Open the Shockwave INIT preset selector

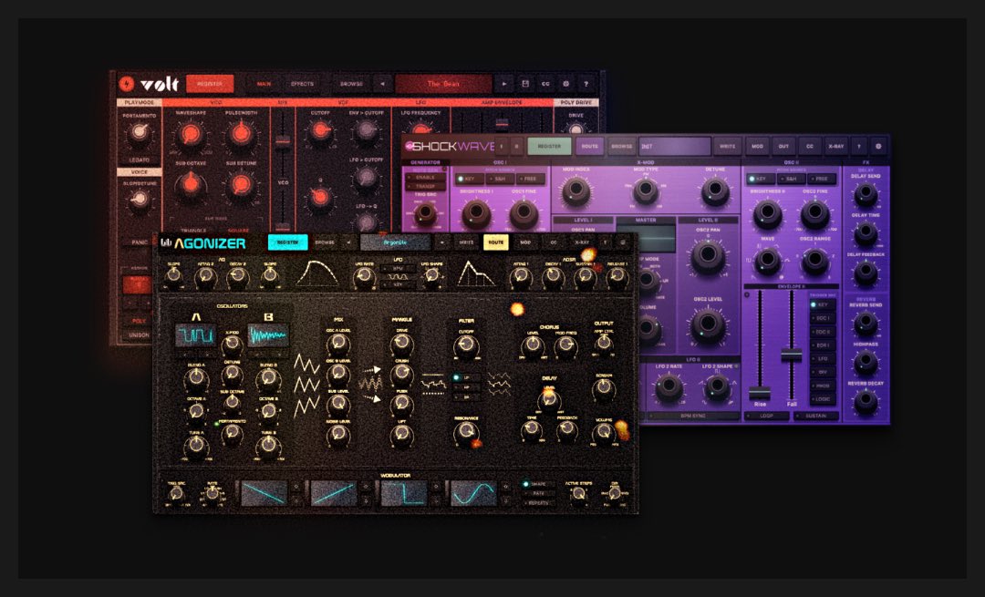pos(675,146)
